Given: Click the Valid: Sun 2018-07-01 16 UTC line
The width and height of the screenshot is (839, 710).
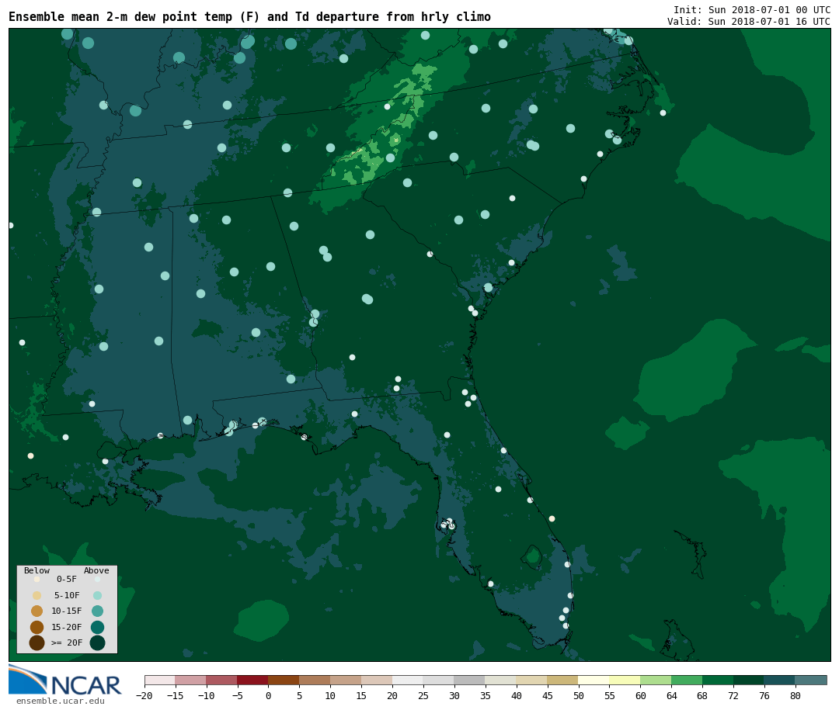Looking at the screenshot, I should [749, 22].
